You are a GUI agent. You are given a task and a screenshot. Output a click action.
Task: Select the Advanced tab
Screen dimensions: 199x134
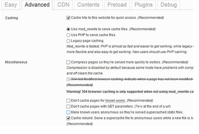(x=37, y=5)
